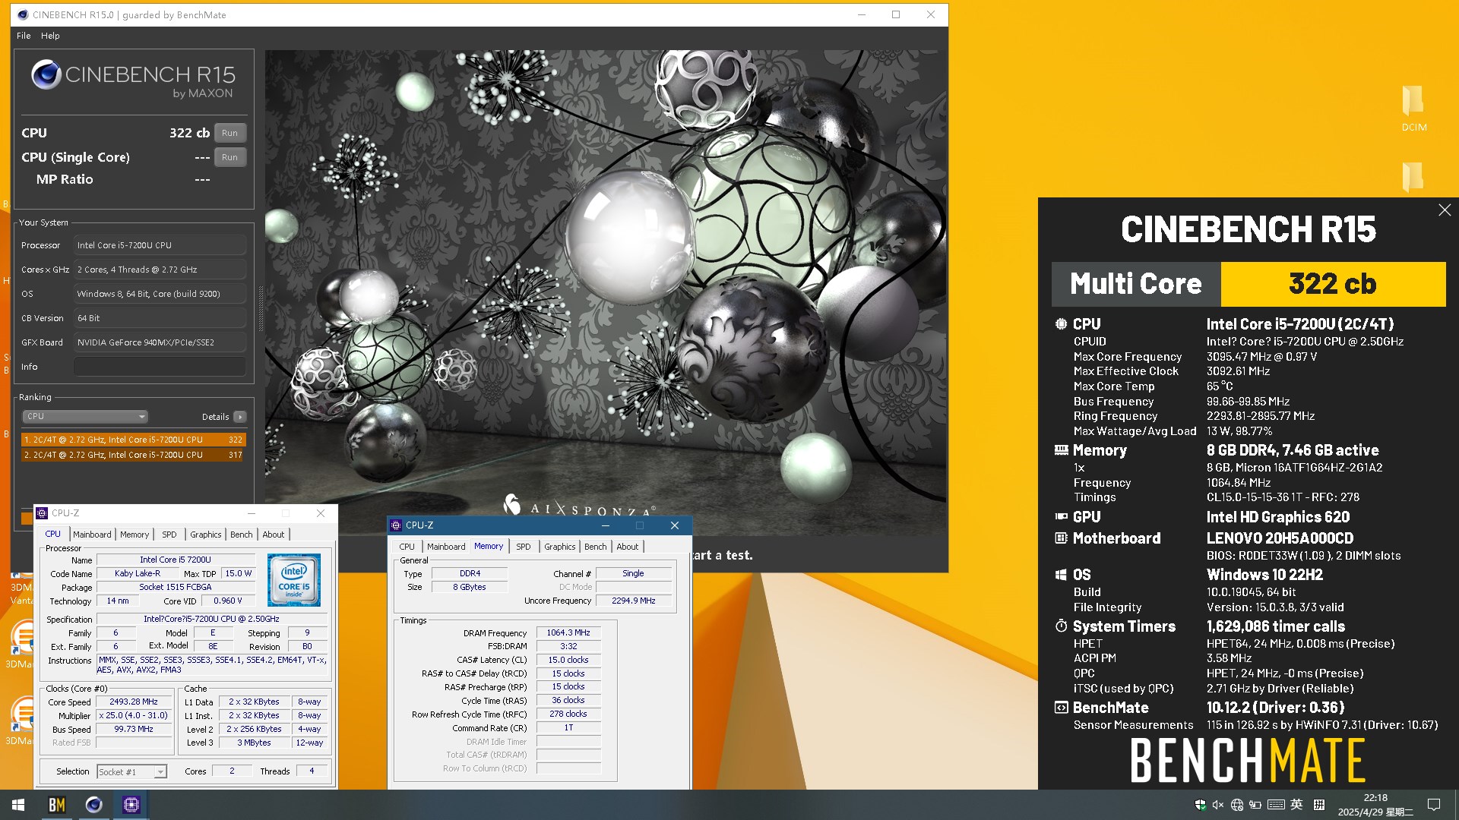The height and width of the screenshot is (820, 1459).
Task: Open Graphics tab in right CPU-Z window
Action: (x=560, y=547)
